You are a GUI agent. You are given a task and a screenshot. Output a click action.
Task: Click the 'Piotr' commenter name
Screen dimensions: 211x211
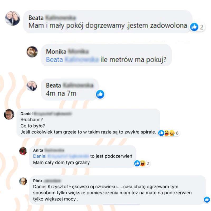[38, 181]
